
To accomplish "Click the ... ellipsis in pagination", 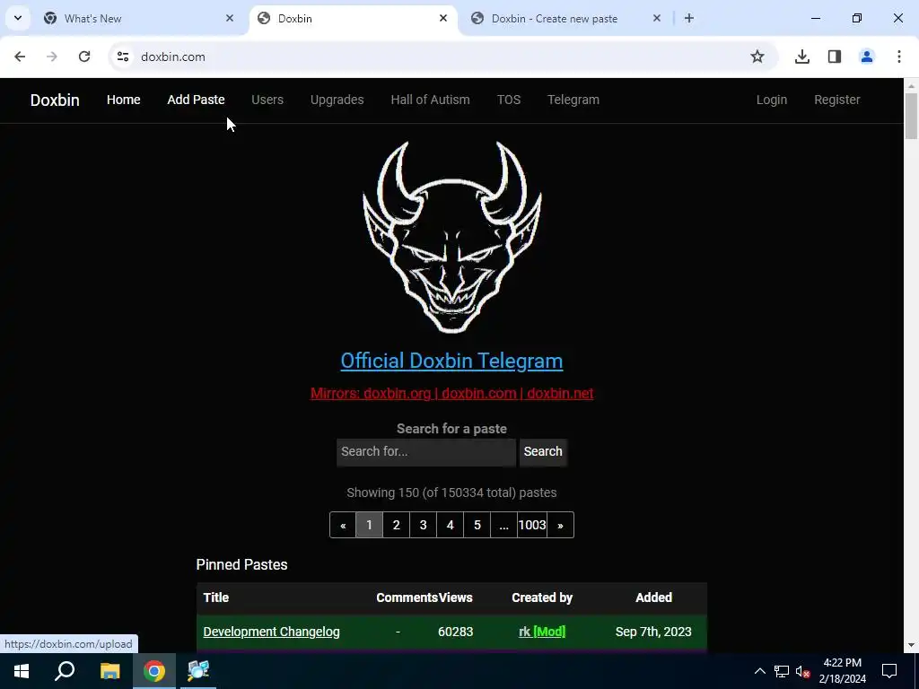I will click(x=504, y=525).
